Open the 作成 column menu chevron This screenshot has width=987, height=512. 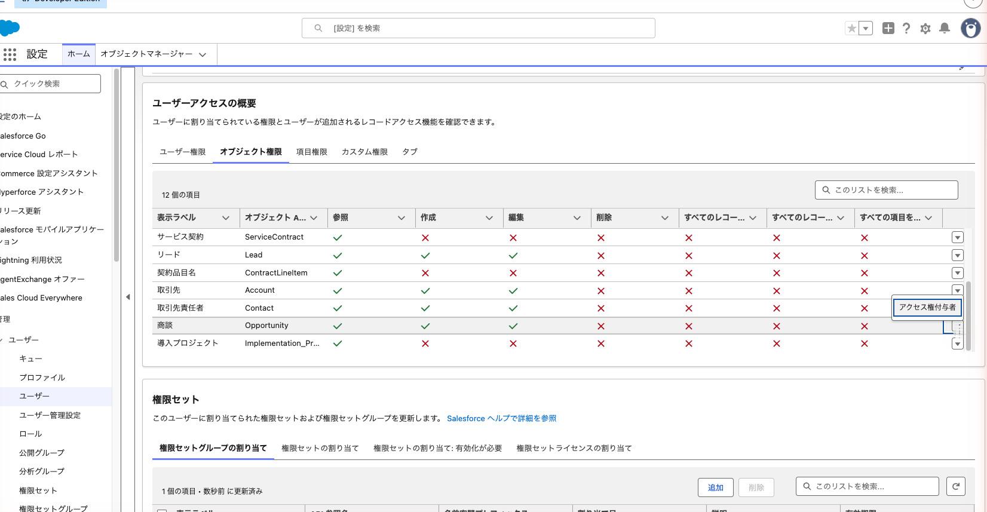[489, 218]
